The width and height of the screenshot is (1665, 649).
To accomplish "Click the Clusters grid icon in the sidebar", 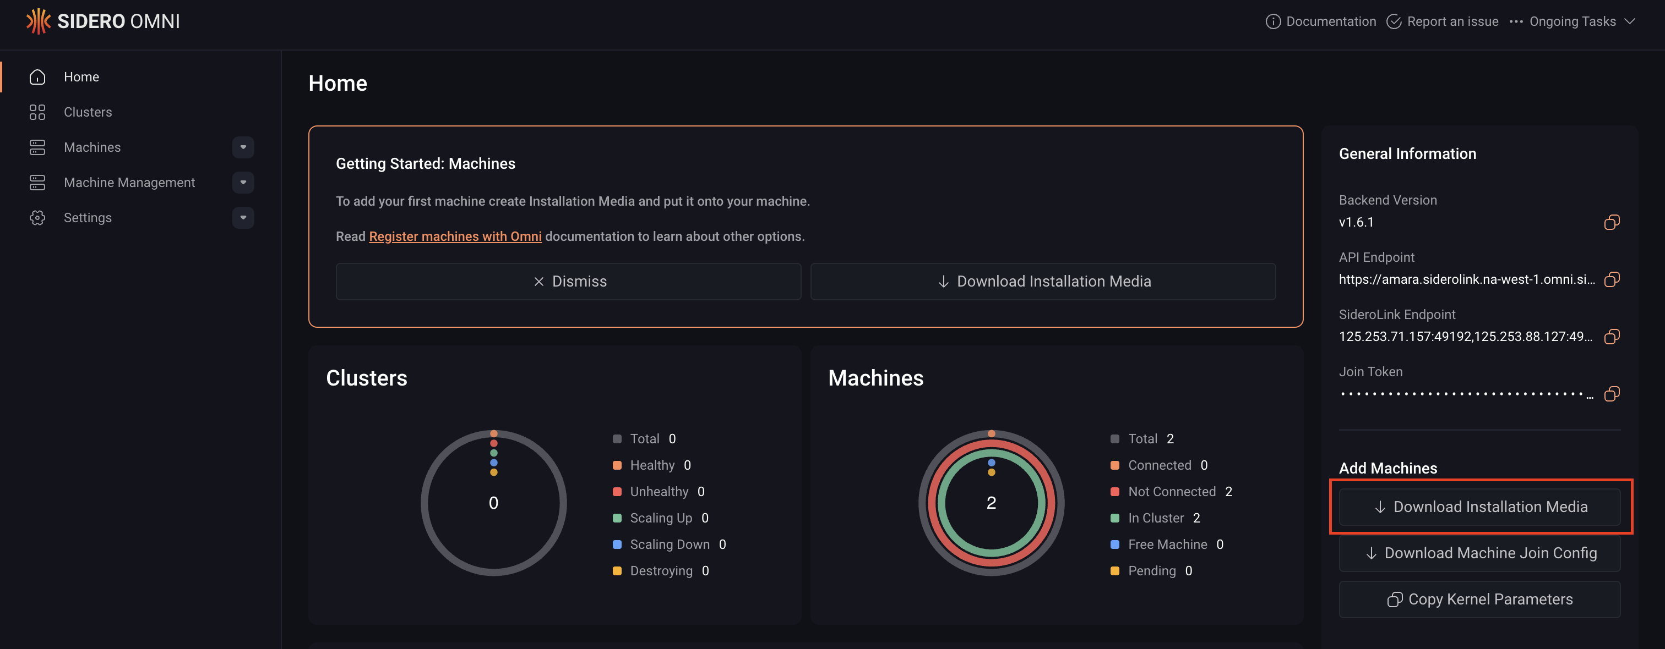I will point(37,112).
